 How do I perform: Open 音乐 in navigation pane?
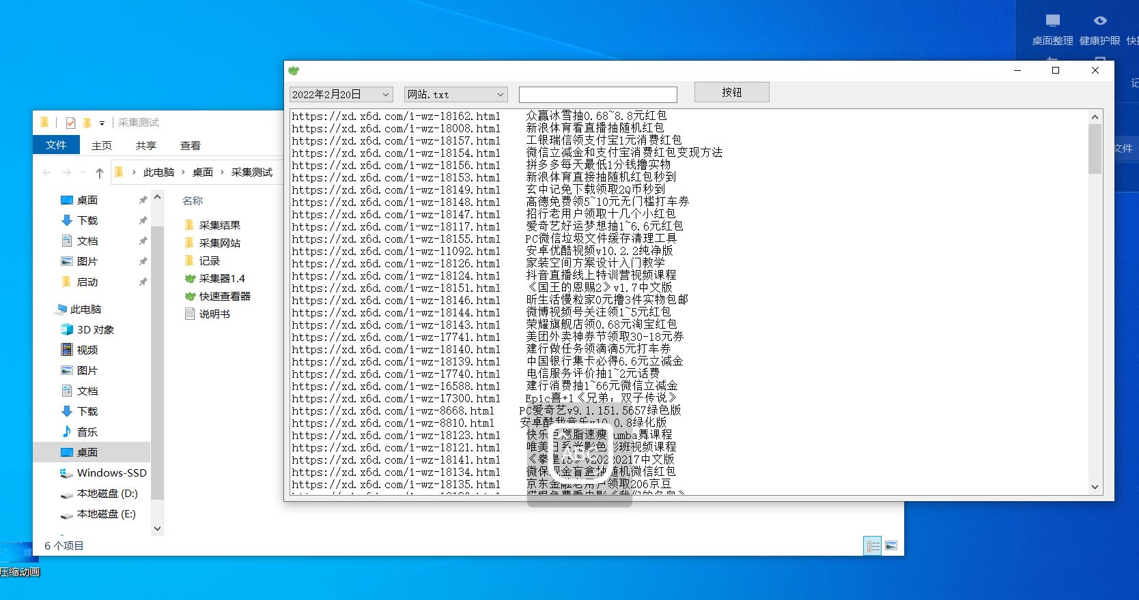pyautogui.click(x=87, y=432)
